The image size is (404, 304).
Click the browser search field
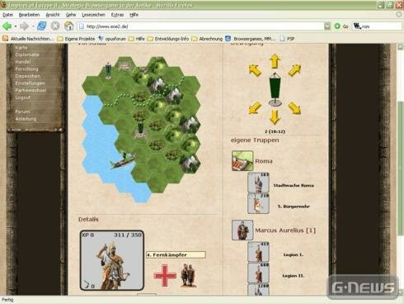pos(377,26)
